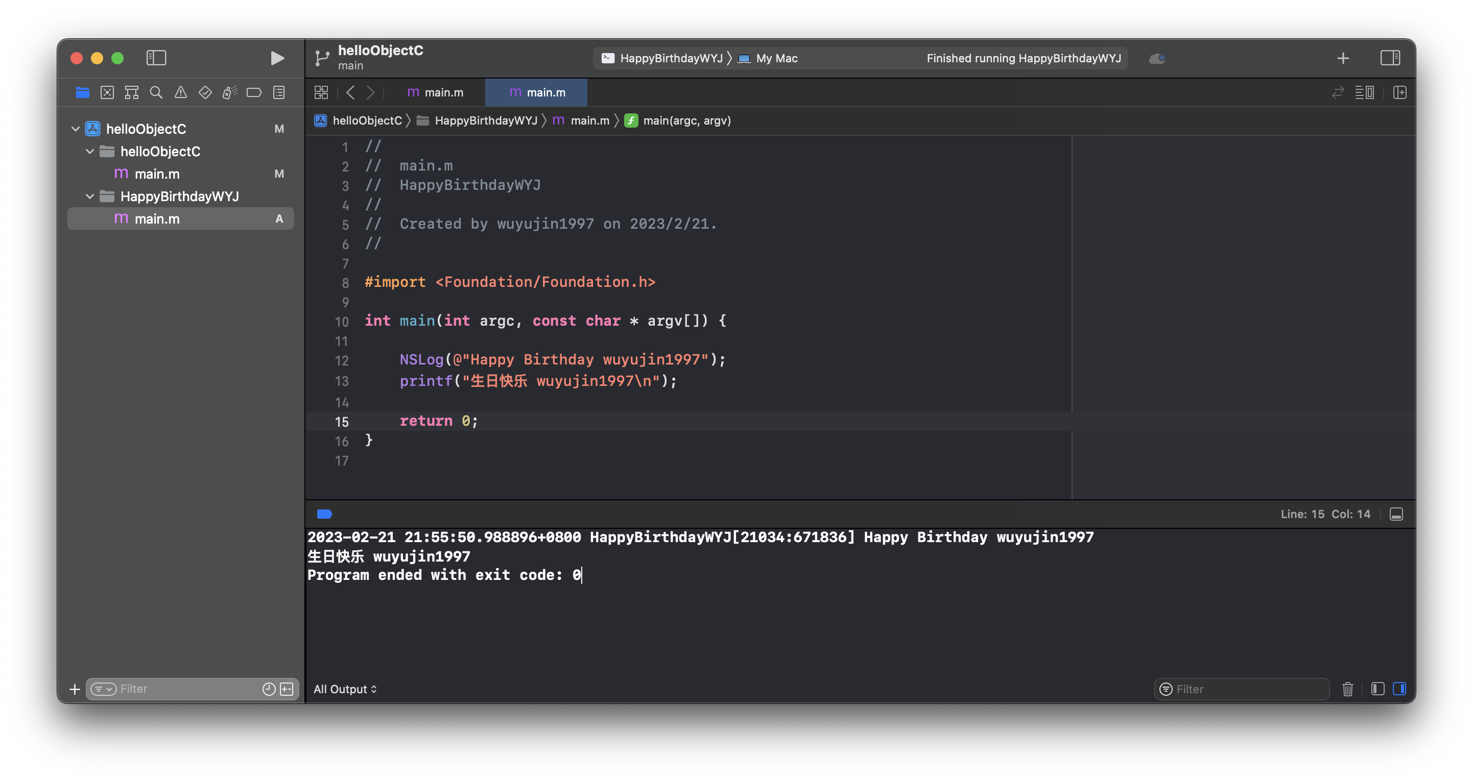Hide the debug area with the bottom panel icon
Image resolution: width=1473 pixels, height=779 pixels.
(1396, 514)
